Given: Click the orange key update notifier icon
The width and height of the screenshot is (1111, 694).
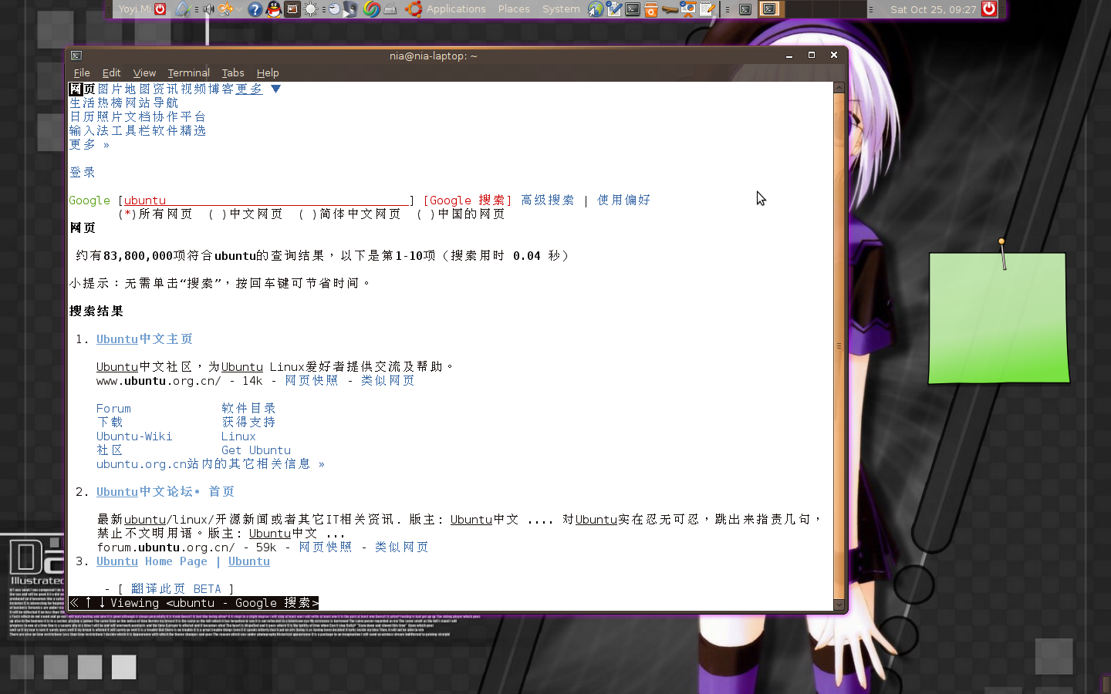Looking at the screenshot, I should coord(225,9).
